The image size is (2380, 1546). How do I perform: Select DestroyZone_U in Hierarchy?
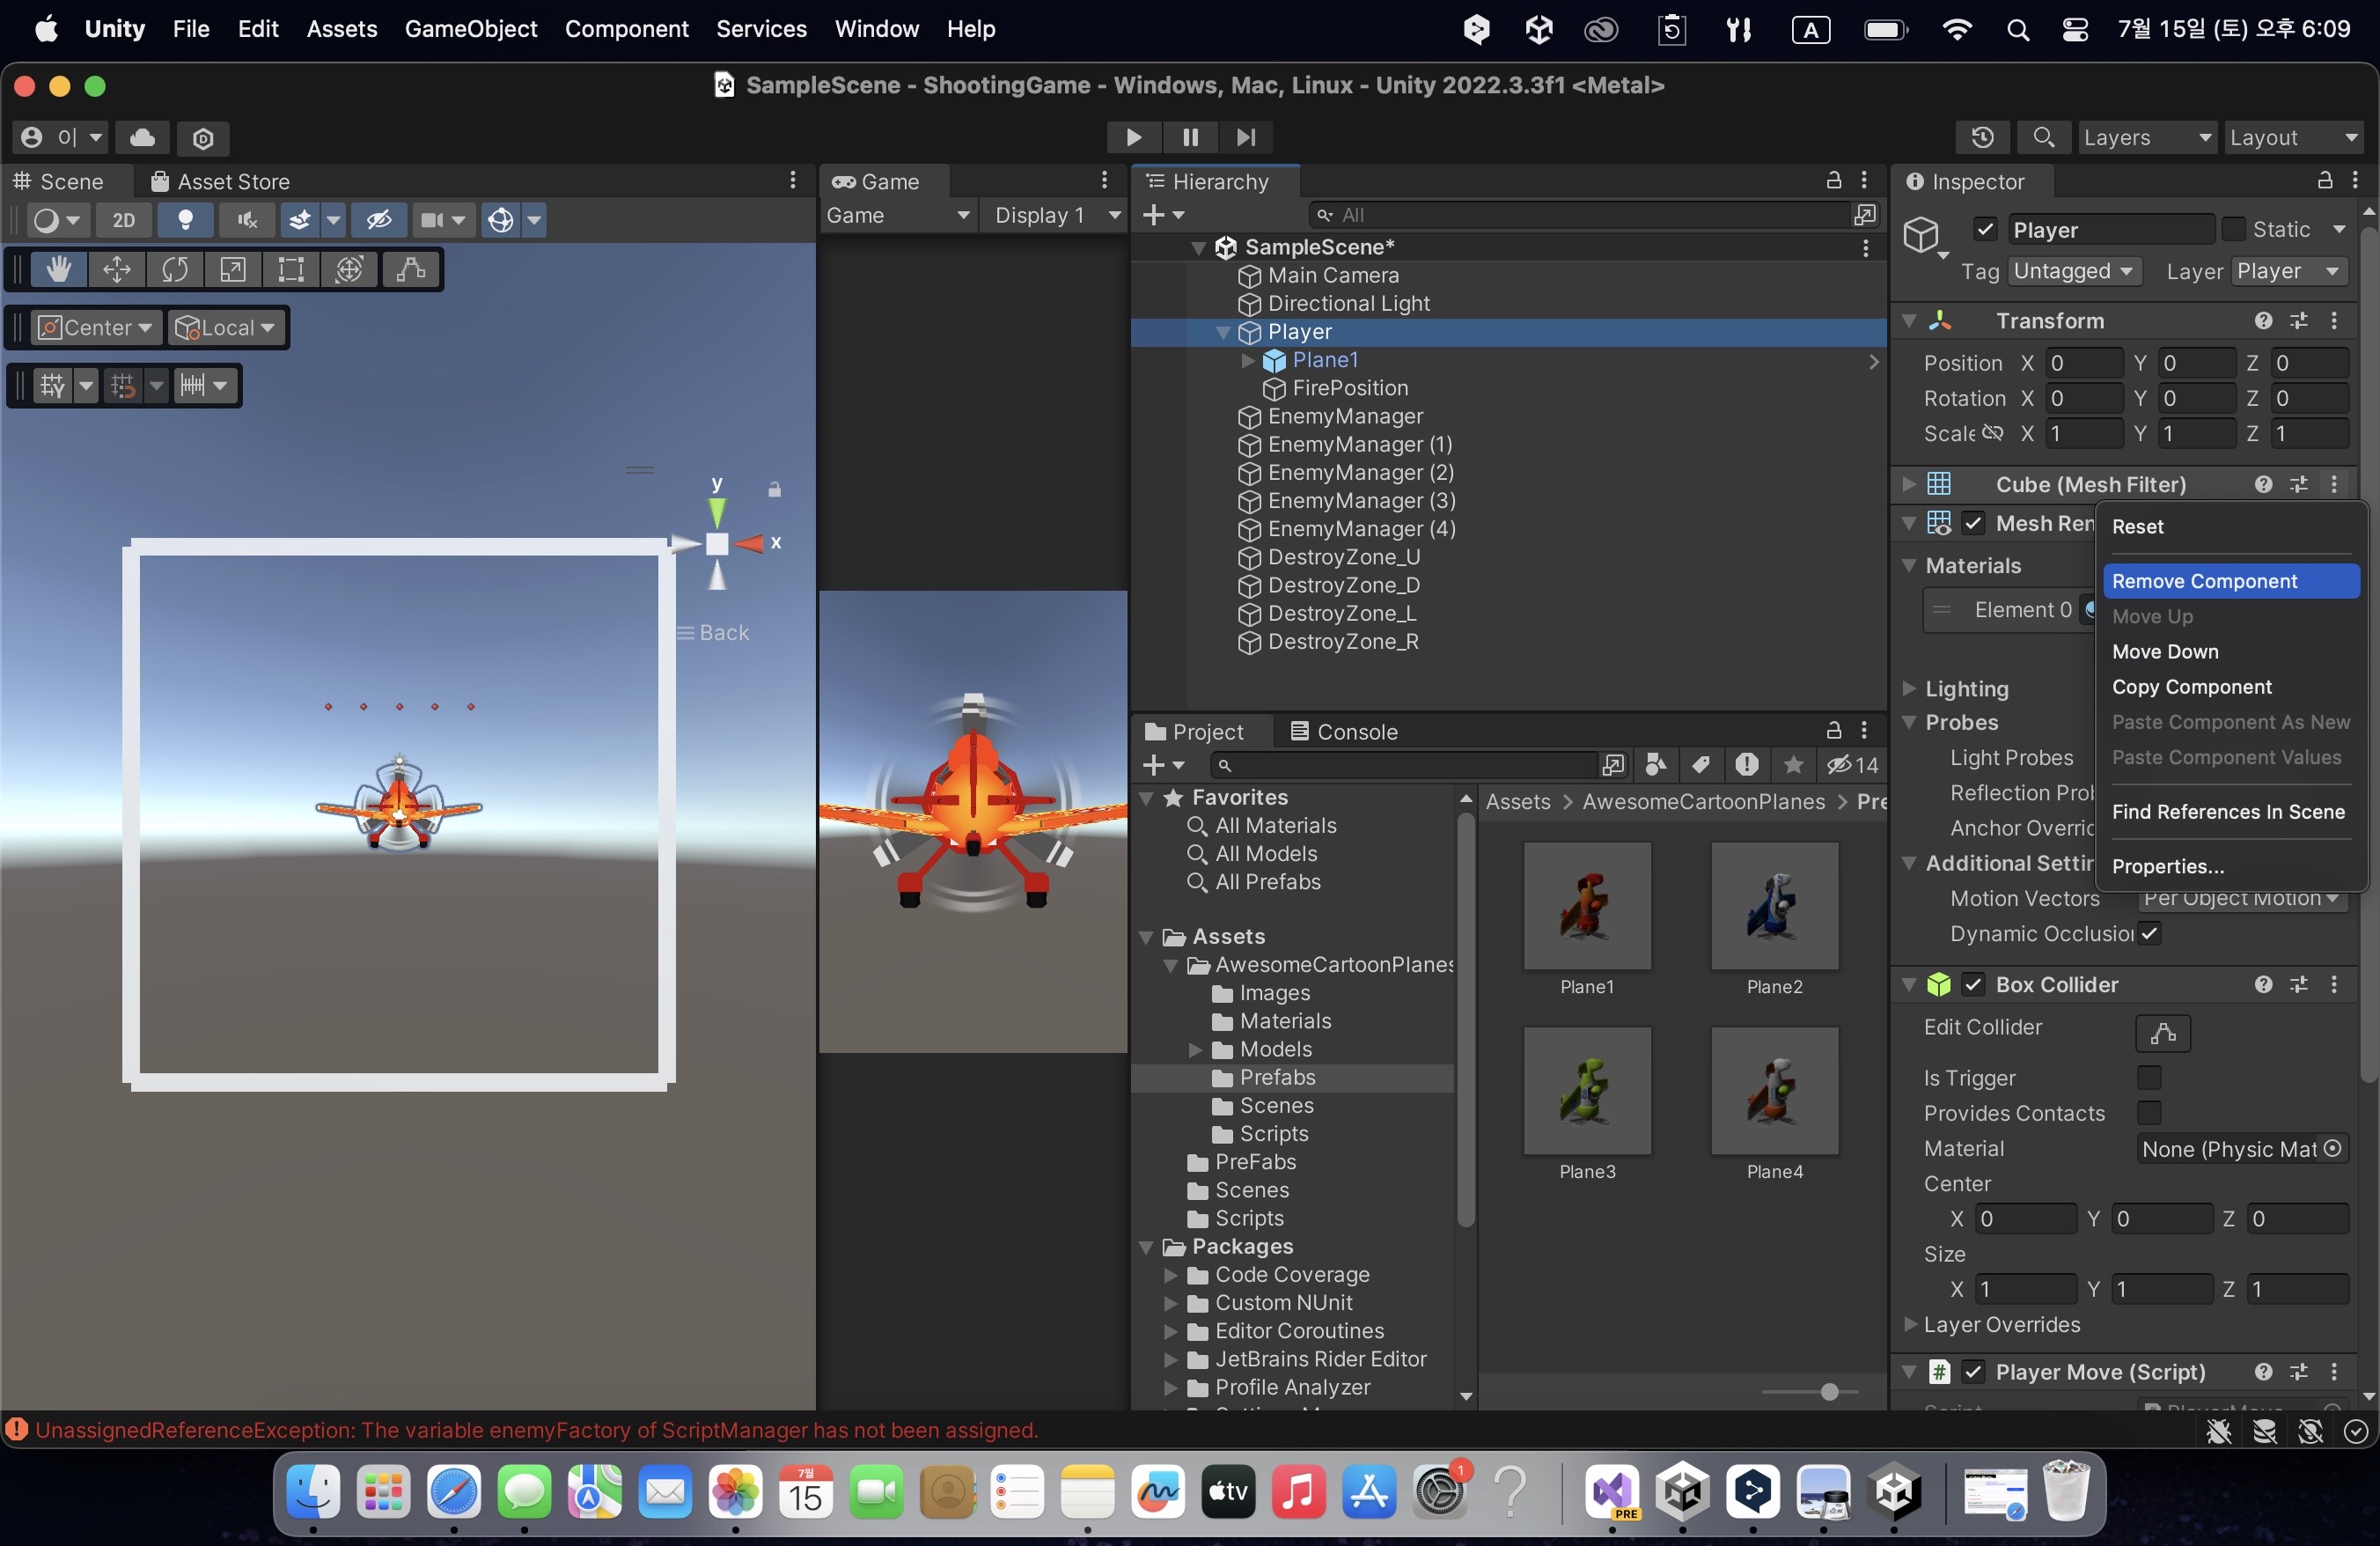(x=1343, y=557)
